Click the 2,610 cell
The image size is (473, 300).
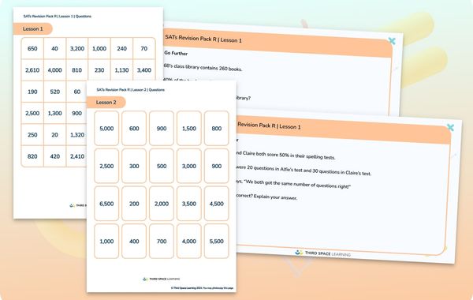tap(32, 70)
